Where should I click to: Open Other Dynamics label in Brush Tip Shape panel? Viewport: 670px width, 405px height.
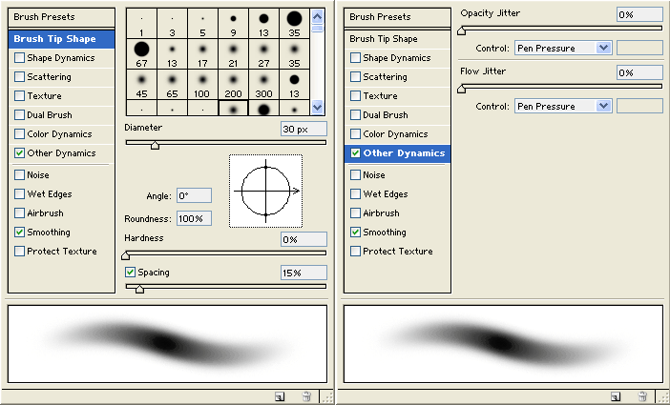point(61,153)
